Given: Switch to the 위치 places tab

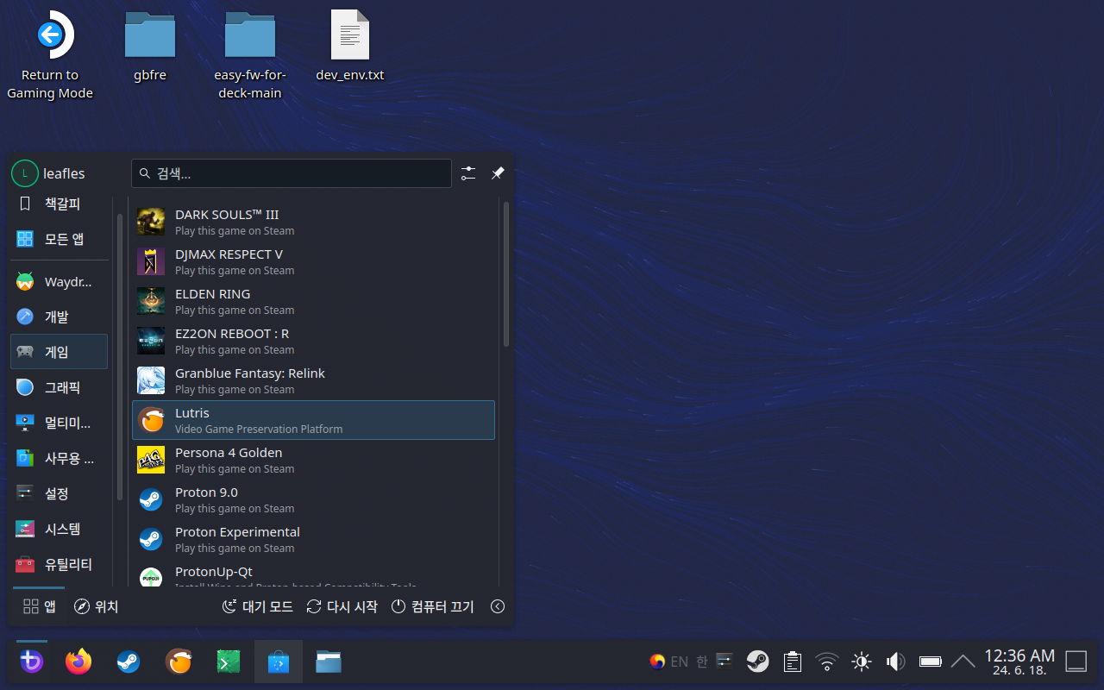Looking at the screenshot, I should pos(96,606).
